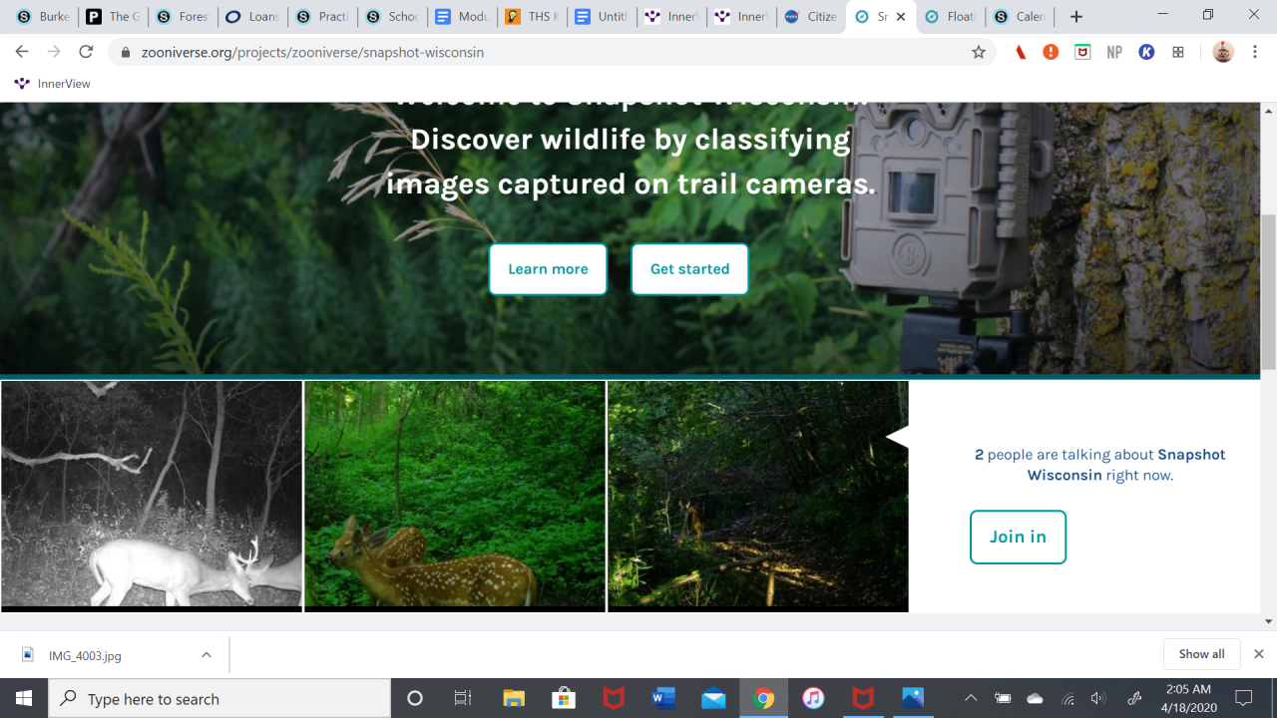Viewport: 1277px width, 718px height.
Task: Click the address bar URL
Action: point(312,52)
